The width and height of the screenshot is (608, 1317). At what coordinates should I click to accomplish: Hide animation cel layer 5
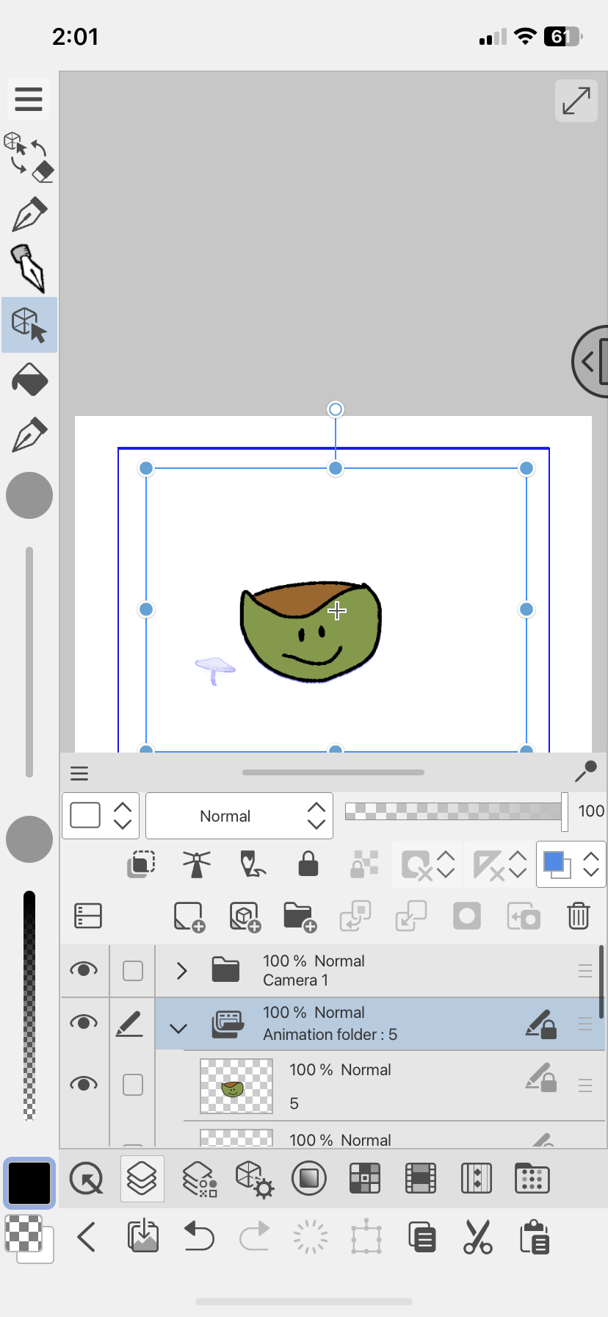click(84, 1084)
